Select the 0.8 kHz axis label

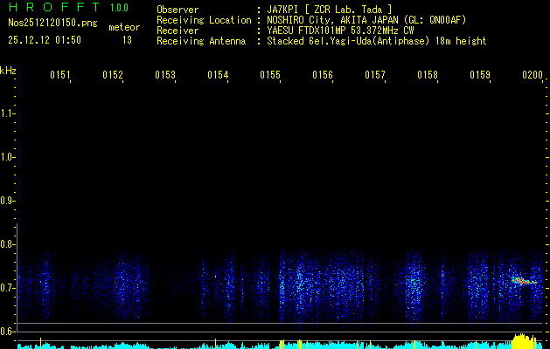(x=8, y=244)
